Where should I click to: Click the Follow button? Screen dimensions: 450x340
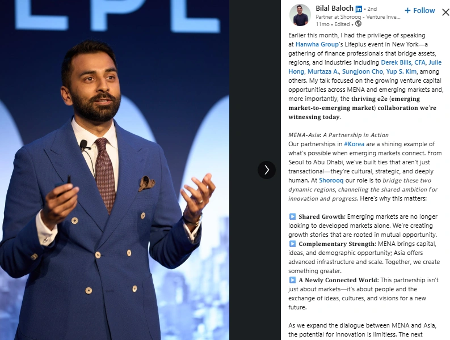pyautogui.click(x=419, y=11)
